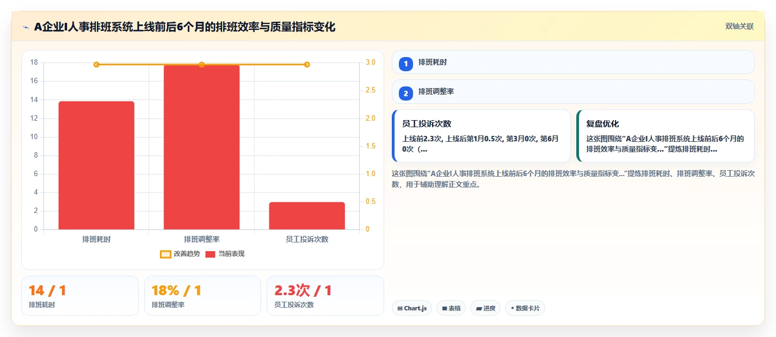Click the 2.3次 / 1 stat card
Screen dimensions: 776x337
pos(325,296)
